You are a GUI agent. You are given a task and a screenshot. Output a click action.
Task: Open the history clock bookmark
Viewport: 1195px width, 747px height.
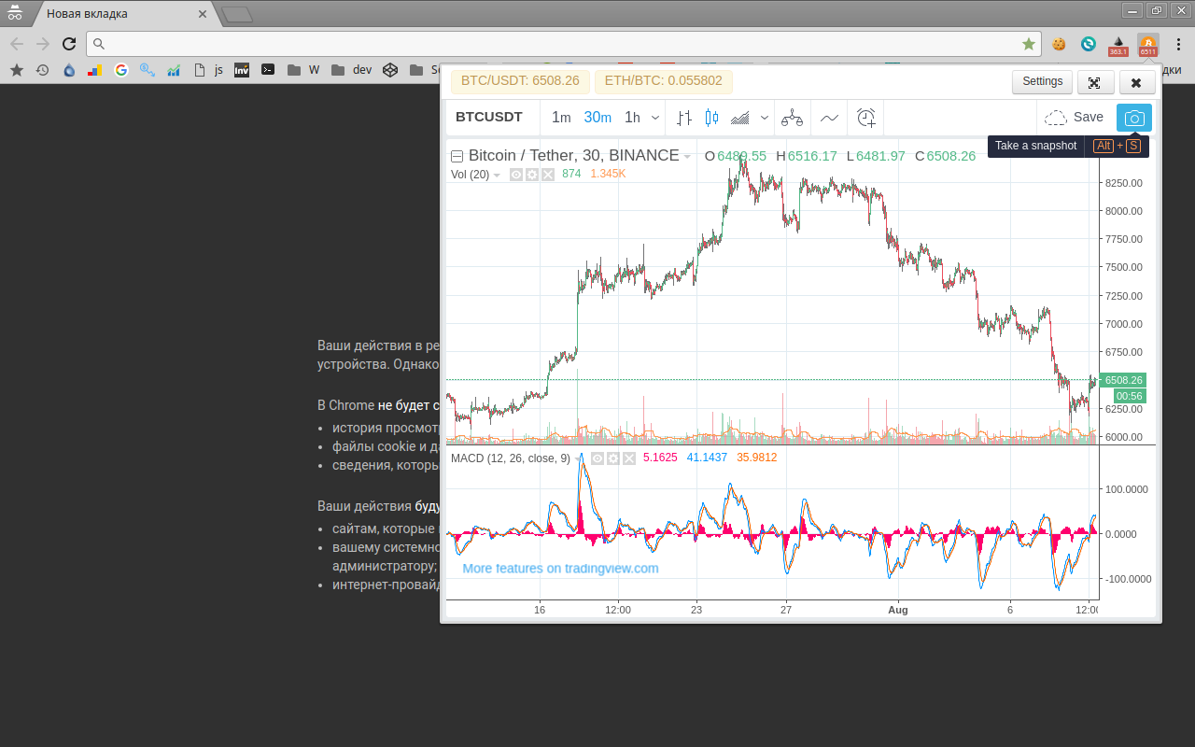[42, 69]
